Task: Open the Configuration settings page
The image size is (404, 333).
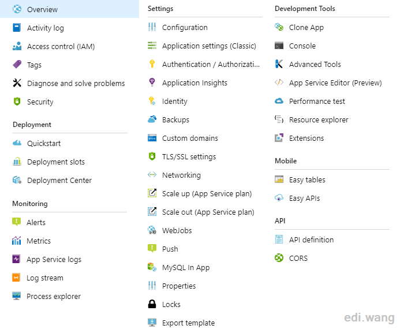Action: [185, 27]
